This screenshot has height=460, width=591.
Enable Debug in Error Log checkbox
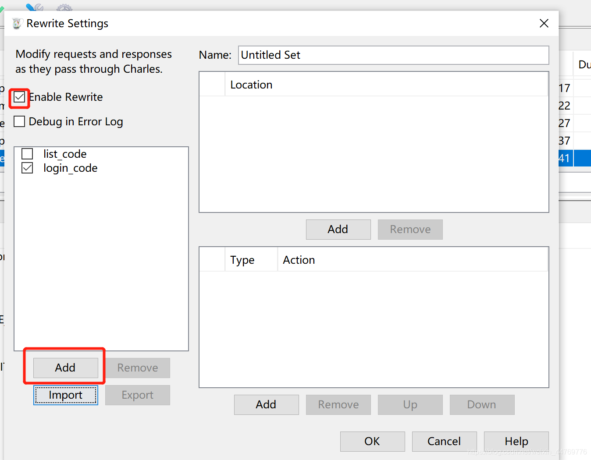click(19, 121)
